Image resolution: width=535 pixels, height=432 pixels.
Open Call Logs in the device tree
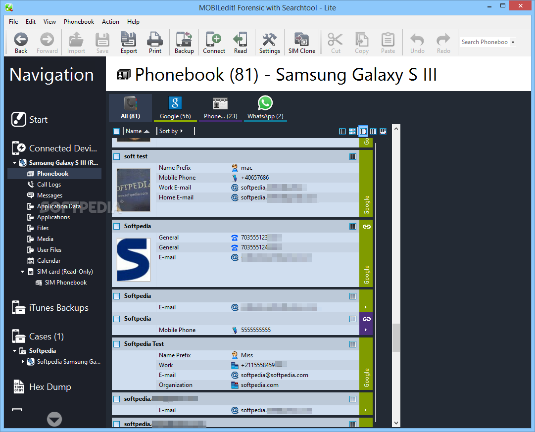[49, 184]
